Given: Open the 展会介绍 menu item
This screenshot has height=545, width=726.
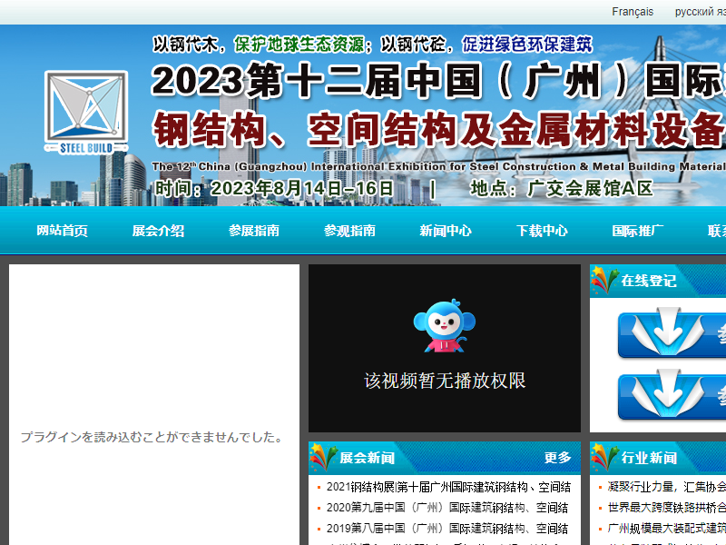Looking at the screenshot, I should tap(158, 231).
